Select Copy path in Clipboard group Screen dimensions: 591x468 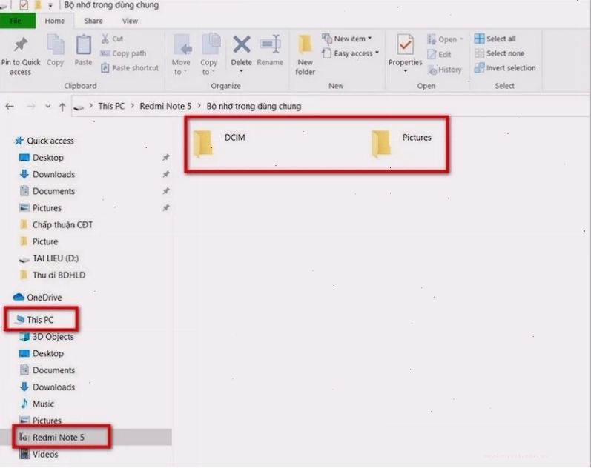click(123, 53)
